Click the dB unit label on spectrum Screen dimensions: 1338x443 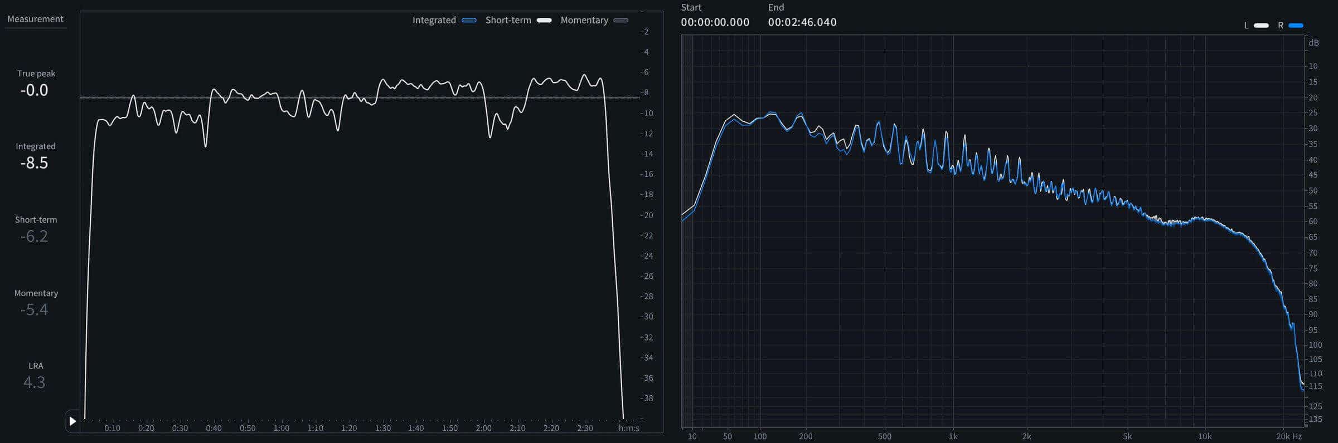coord(1314,43)
